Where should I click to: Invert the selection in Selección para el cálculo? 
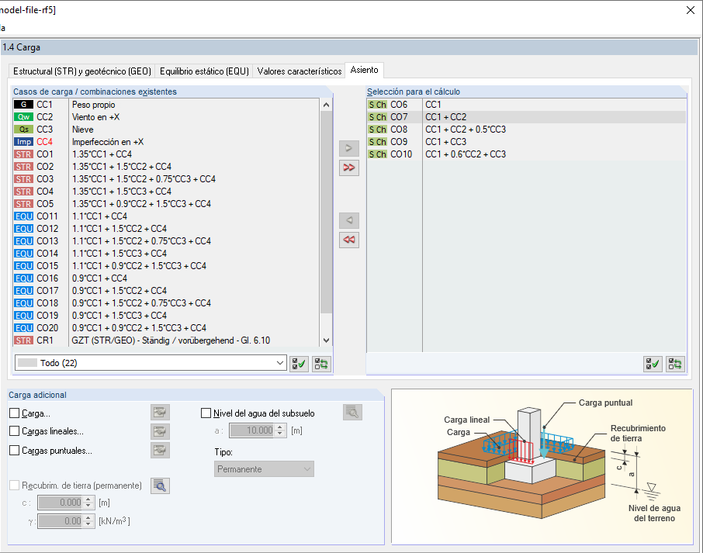(675, 364)
